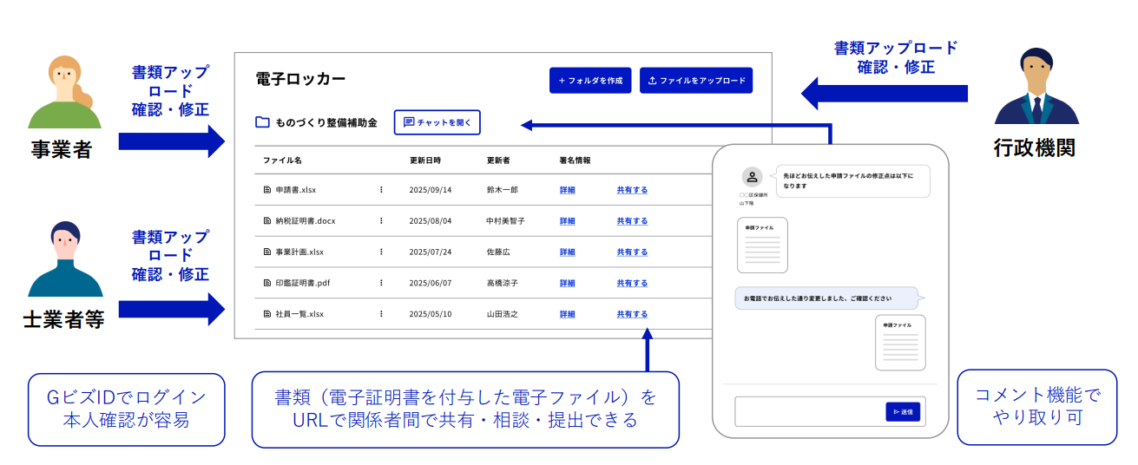Send the chat message with 送信 button
Screen dimensions: 1138x465
[x=904, y=412]
